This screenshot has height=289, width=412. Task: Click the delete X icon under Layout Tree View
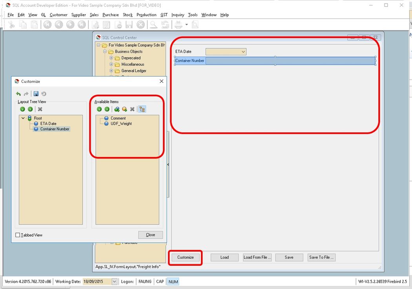(40, 109)
